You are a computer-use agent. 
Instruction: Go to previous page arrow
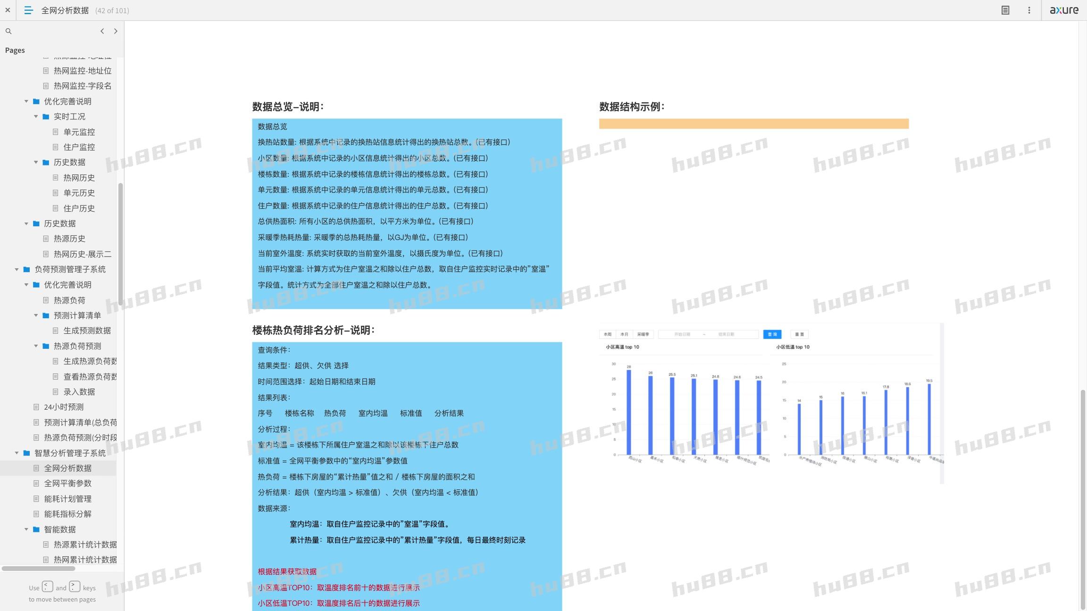(x=102, y=31)
